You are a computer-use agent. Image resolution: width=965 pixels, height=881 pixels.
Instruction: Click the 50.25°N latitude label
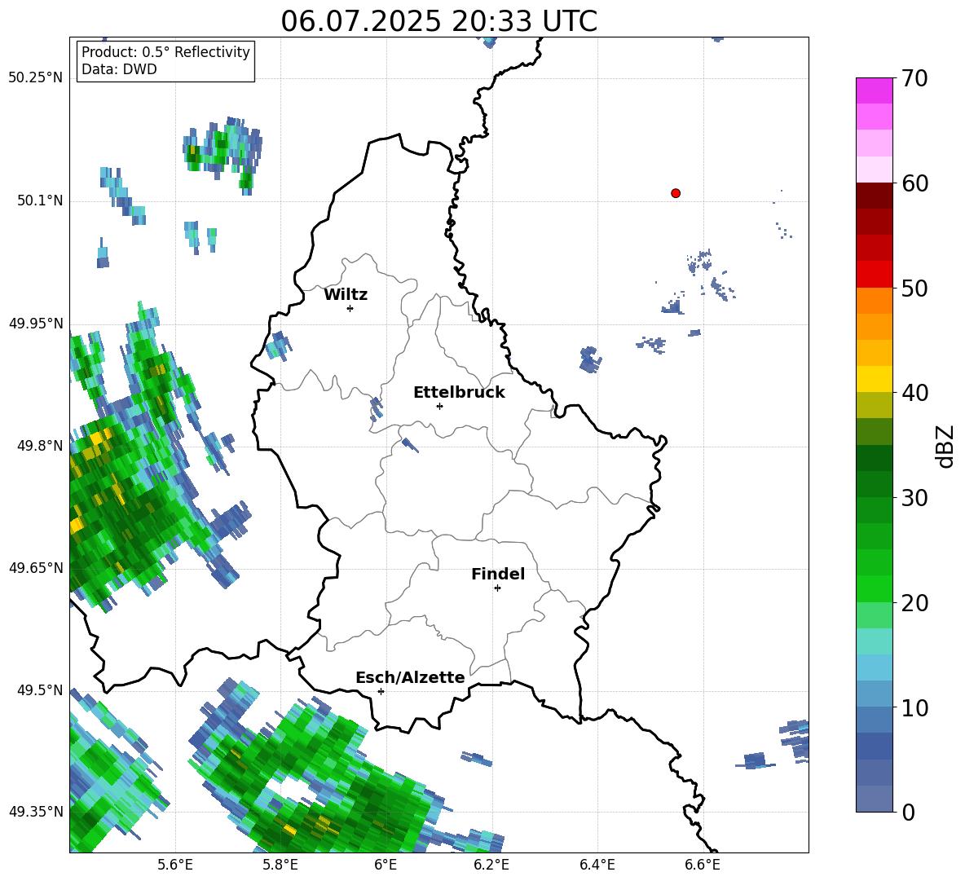point(36,78)
